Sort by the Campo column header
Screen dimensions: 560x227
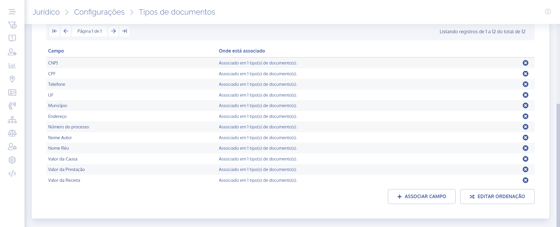56,51
